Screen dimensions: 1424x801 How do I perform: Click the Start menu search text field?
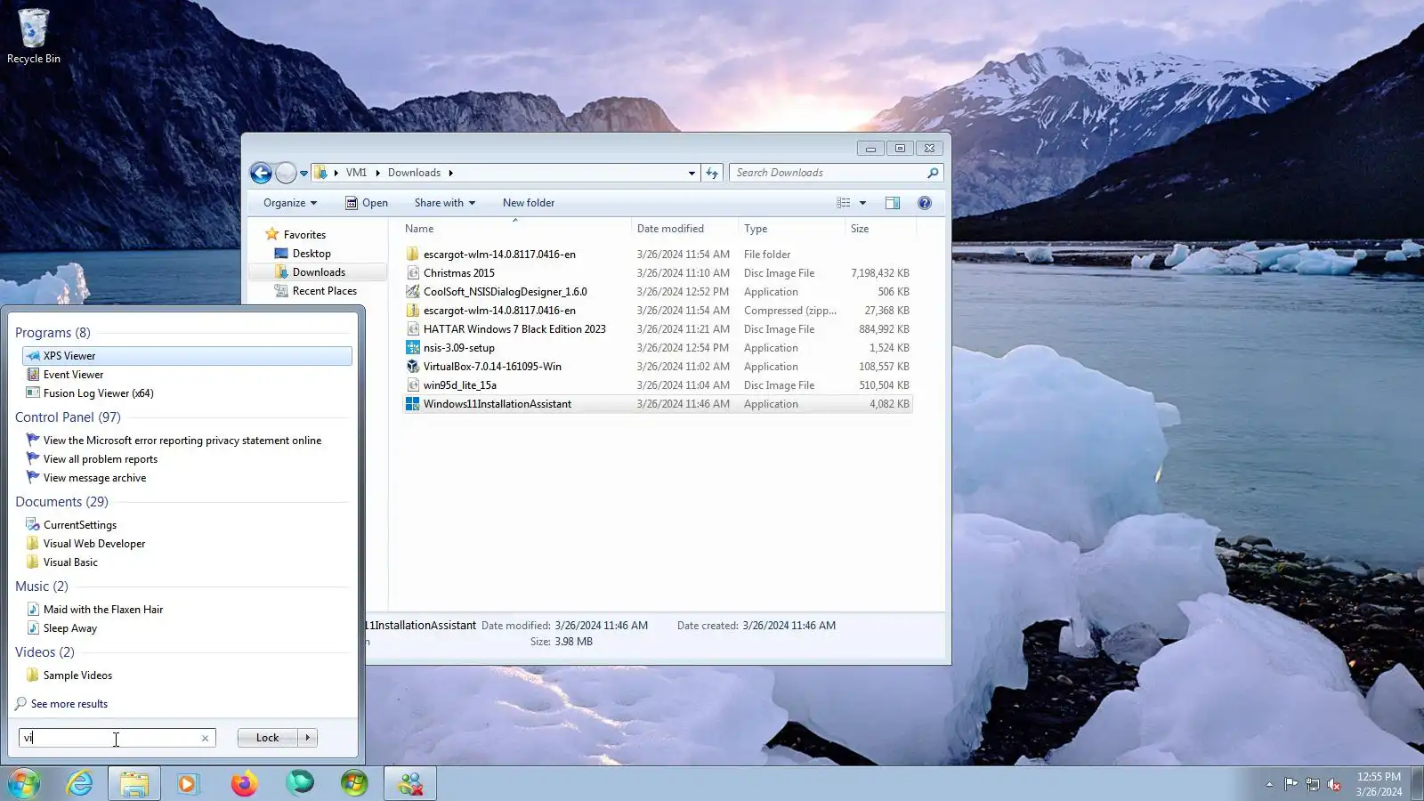[109, 738]
